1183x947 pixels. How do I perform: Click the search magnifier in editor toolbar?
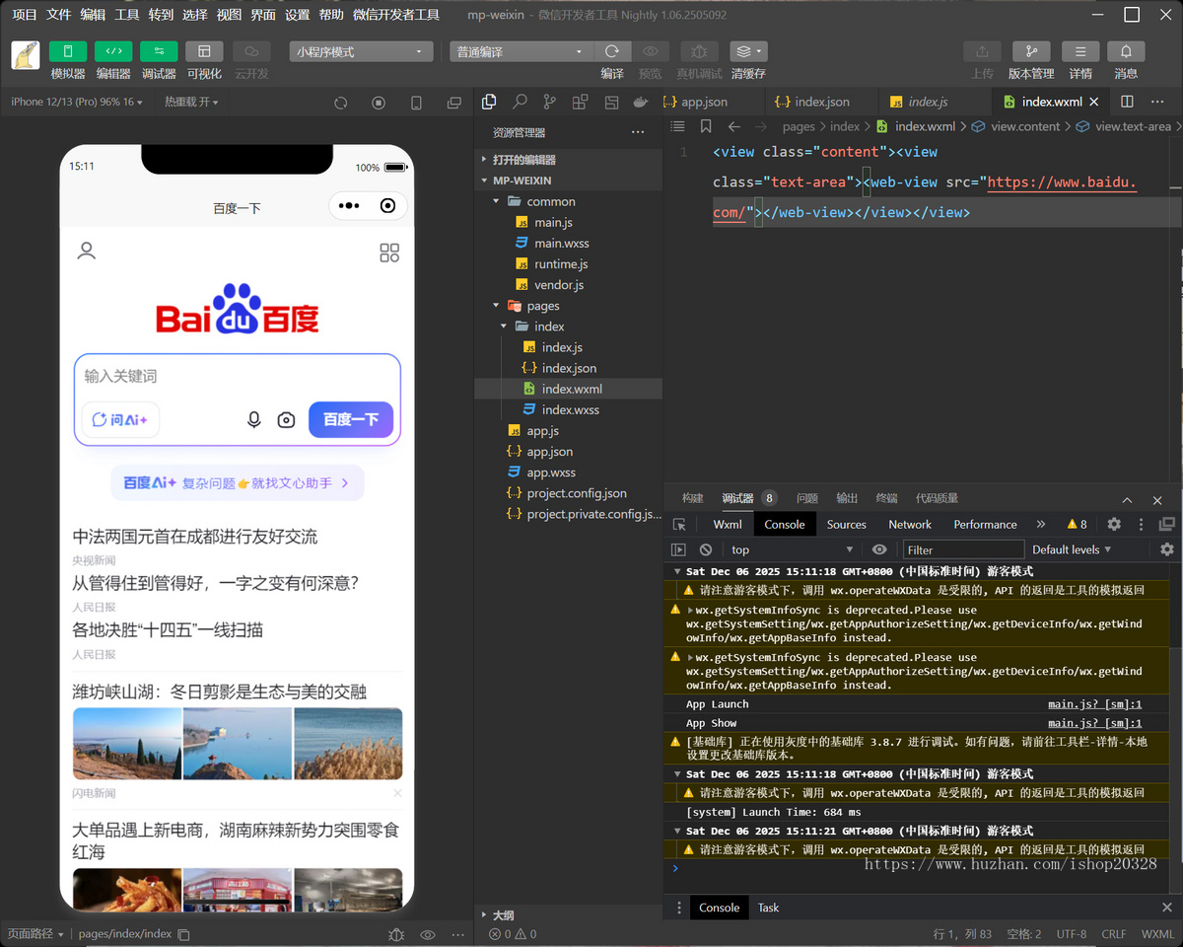tap(520, 101)
